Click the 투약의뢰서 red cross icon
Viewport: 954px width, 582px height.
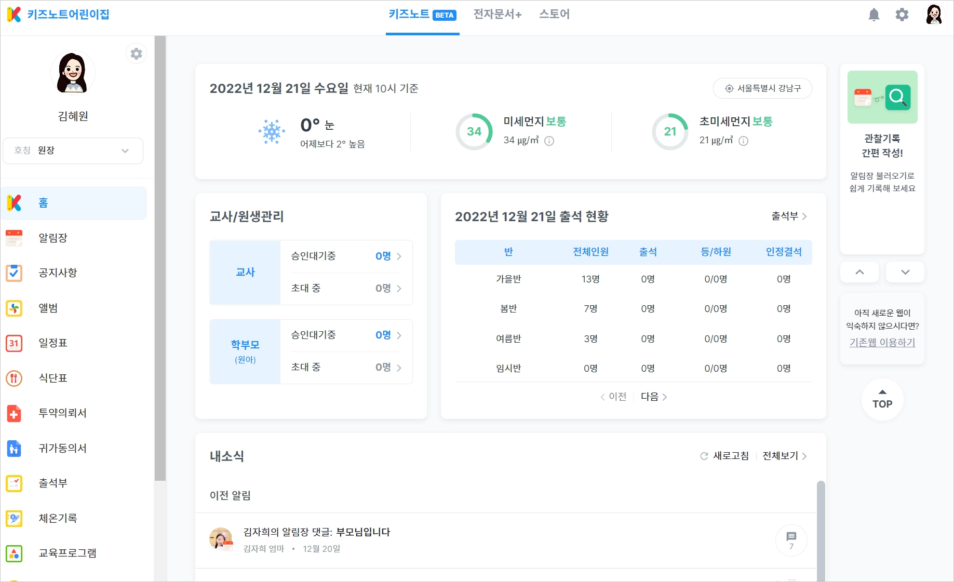click(14, 413)
